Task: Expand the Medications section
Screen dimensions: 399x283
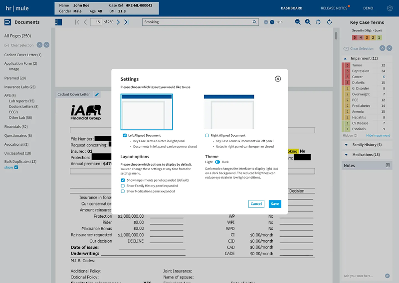Action: tap(346, 155)
